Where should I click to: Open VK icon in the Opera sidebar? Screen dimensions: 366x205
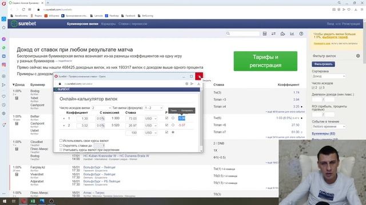coord(4,56)
